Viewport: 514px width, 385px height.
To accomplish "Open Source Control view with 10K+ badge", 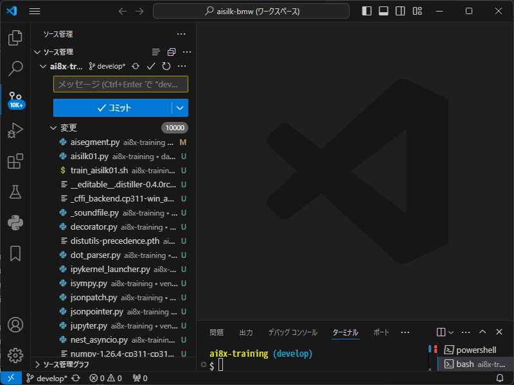I will coord(15,100).
